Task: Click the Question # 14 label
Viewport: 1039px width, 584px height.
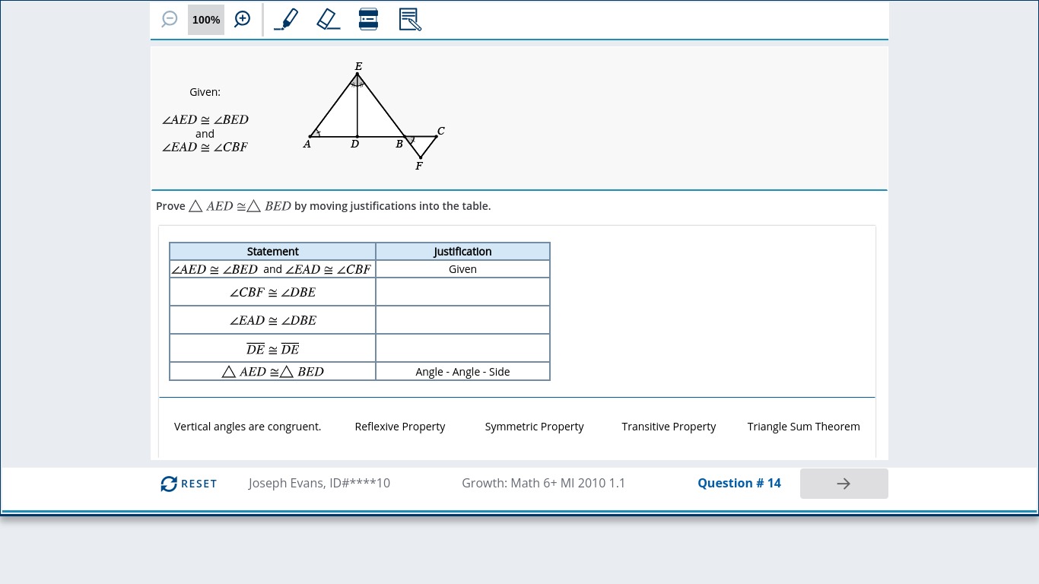Action: pos(739,483)
